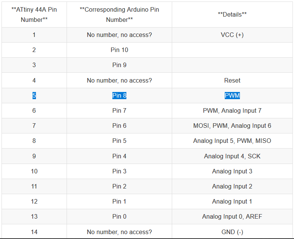Select the "Details" column header
Viewport: 294px width, 239px height.
pyautogui.click(x=232, y=14)
